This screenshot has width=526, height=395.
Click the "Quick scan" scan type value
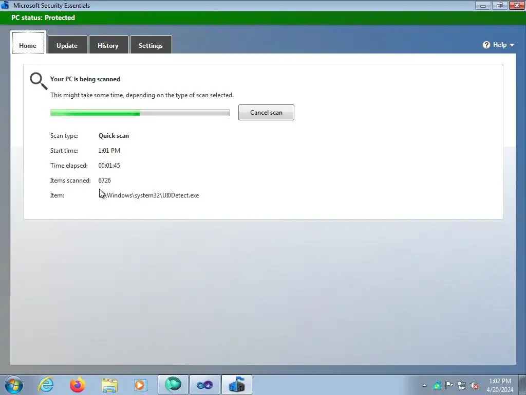(114, 136)
